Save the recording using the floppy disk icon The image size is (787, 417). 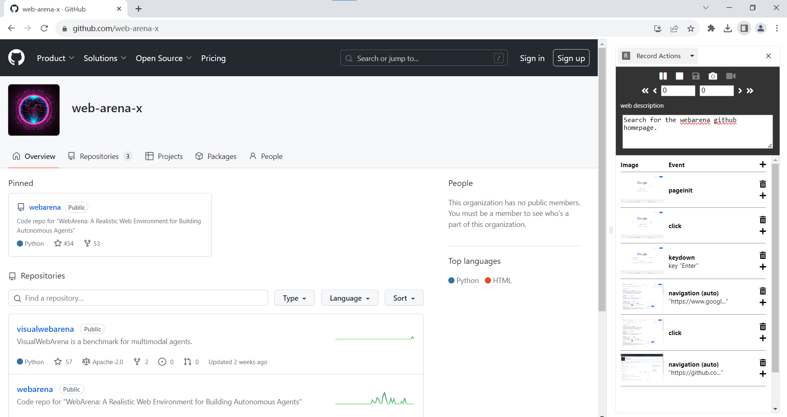coord(695,76)
